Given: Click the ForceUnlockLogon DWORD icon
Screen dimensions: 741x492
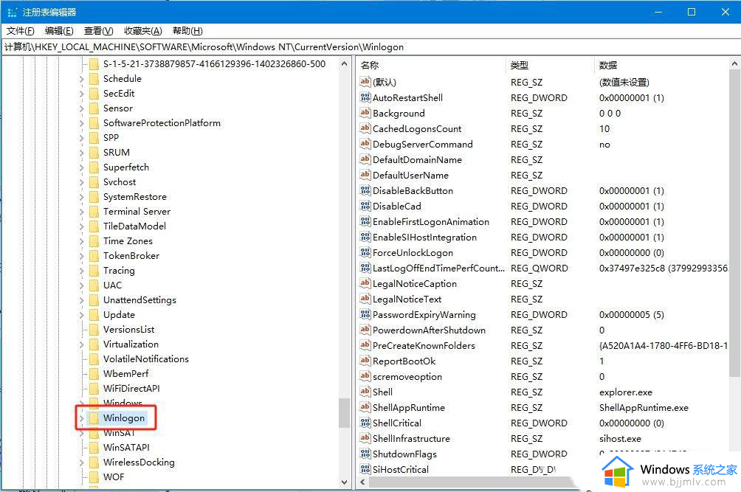Looking at the screenshot, I should click(x=365, y=252).
